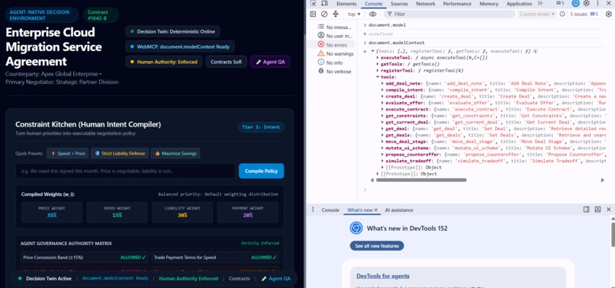
Task: Open the issues counter badge in tab bar
Action: point(560,4)
